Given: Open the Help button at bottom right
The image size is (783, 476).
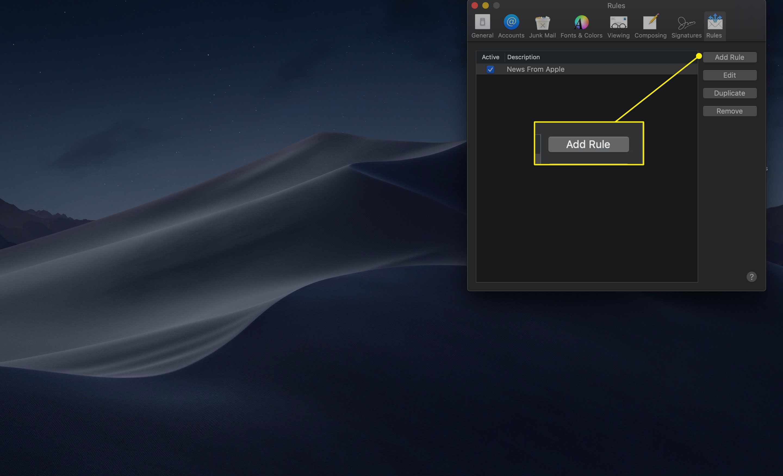Looking at the screenshot, I should tap(751, 277).
